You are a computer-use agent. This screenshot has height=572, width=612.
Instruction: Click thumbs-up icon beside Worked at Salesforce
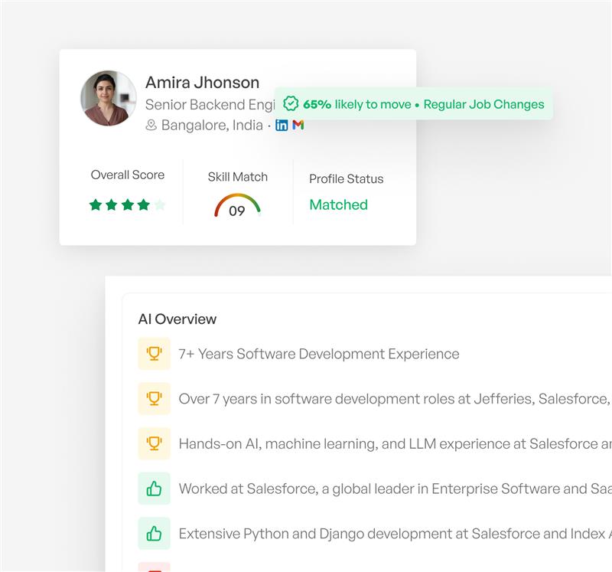tap(154, 489)
